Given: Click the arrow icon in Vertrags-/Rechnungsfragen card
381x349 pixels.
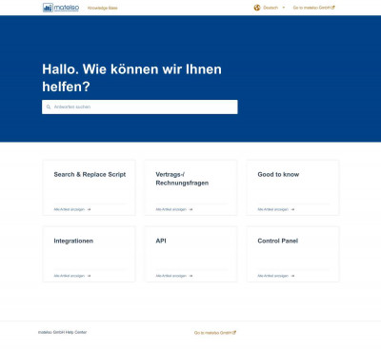Looking at the screenshot, I should (190, 209).
